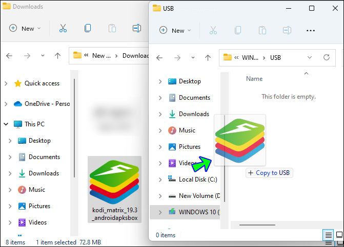Image resolution: width=344 pixels, height=247 pixels.
Task: Go back in the USB window
Action: tap(159, 58)
